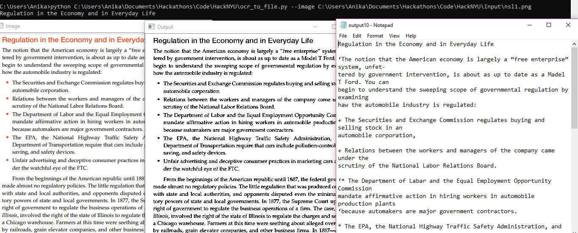Click Notepad line '* The EPA, the National Highway'

[x=450, y=226]
